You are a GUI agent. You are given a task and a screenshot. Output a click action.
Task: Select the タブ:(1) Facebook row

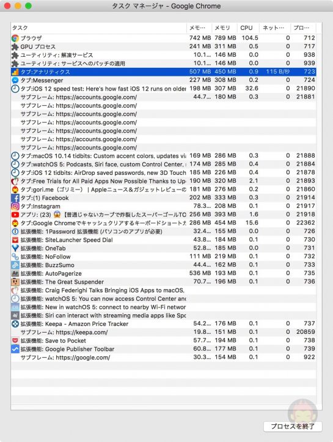(x=163, y=198)
